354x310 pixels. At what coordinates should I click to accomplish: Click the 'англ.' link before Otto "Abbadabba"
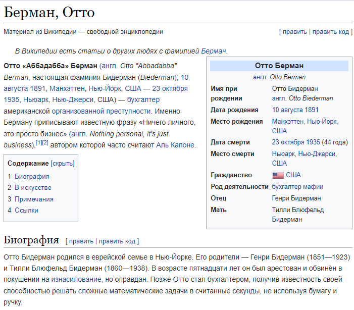[110, 66]
